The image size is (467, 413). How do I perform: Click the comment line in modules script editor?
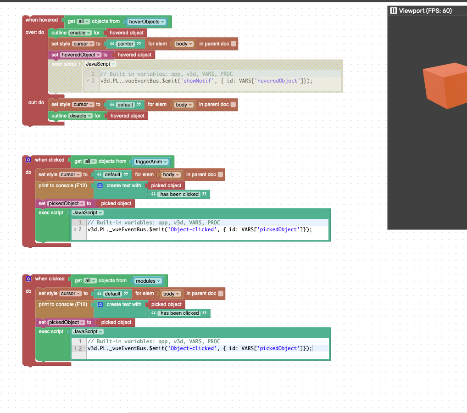(154, 341)
